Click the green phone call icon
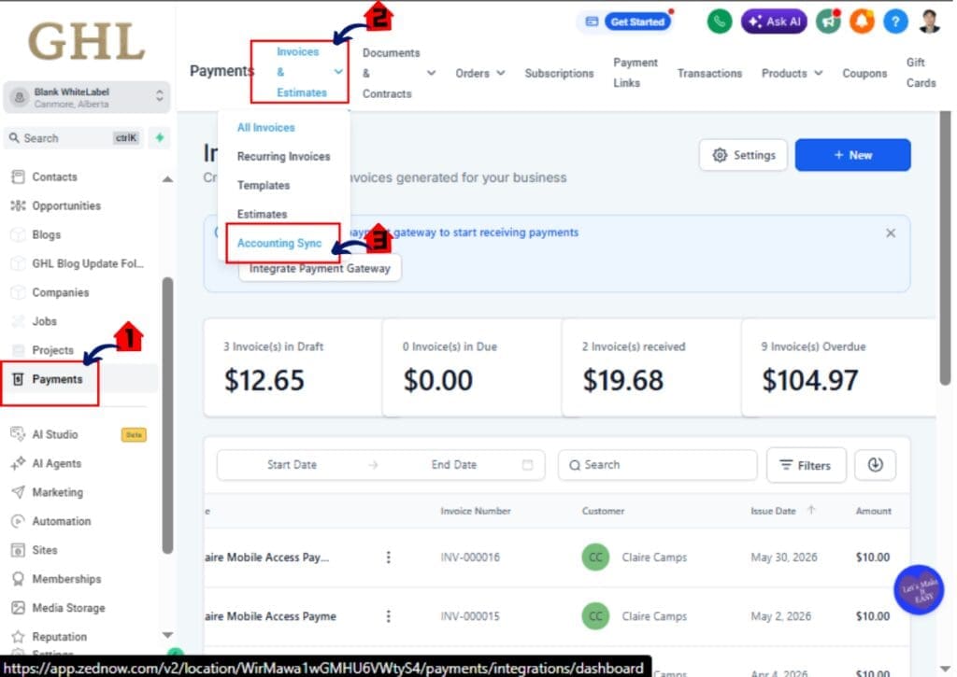Viewport: 957px width, 677px height. click(x=719, y=22)
